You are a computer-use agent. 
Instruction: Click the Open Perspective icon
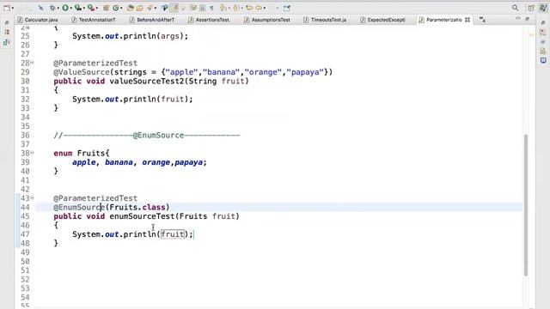[531, 8]
